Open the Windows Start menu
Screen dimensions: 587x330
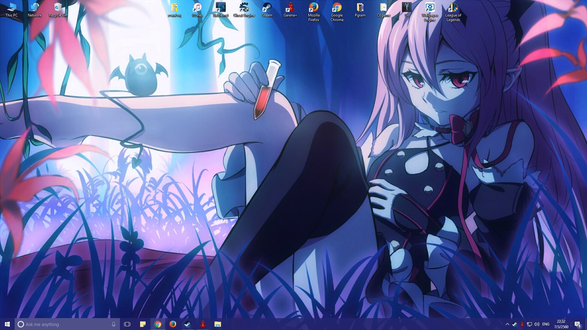[7, 324]
